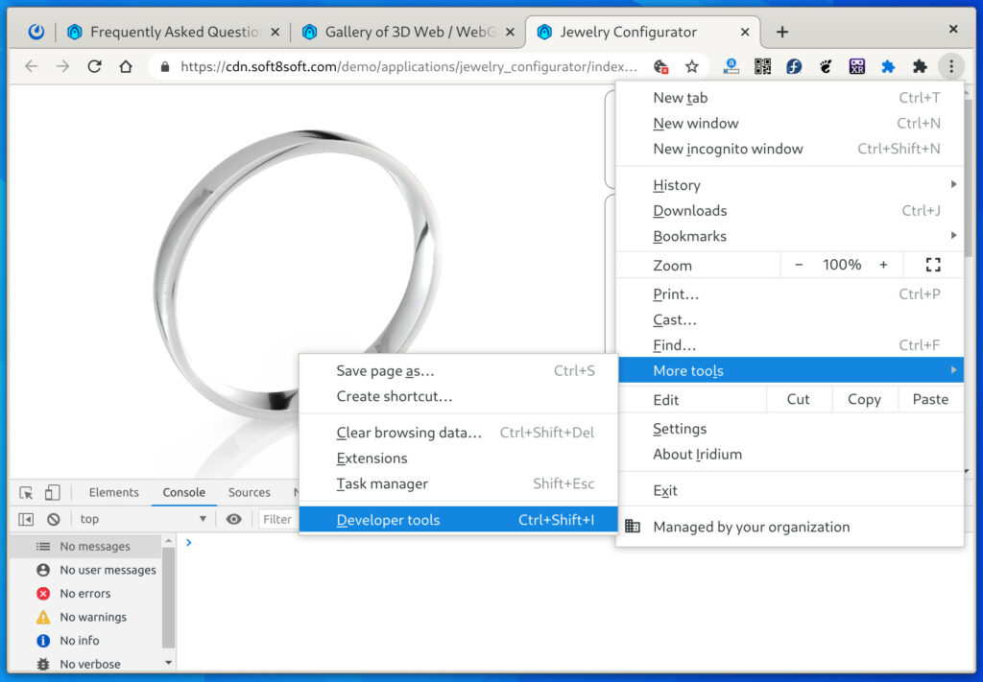This screenshot has width=983, height=682.
Task: Select No warnings in console sidebar
Action: click(x=85, y=618)
